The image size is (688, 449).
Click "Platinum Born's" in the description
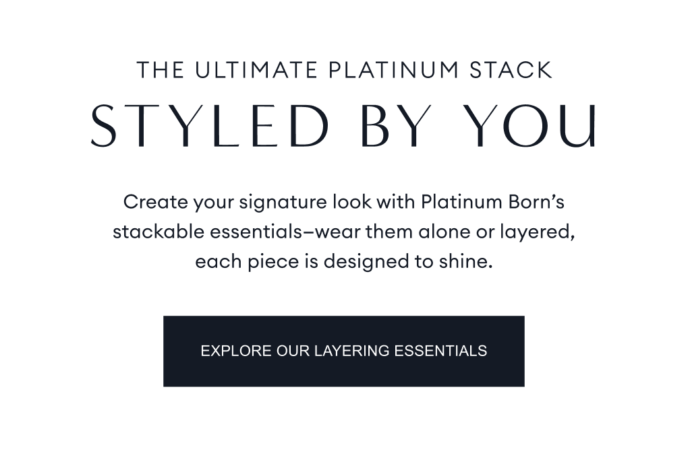click(x=497, y=201)
